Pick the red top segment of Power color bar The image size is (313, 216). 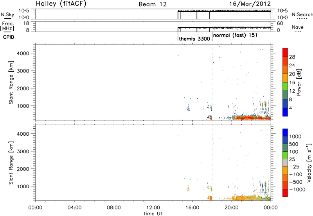coord(285,53)
